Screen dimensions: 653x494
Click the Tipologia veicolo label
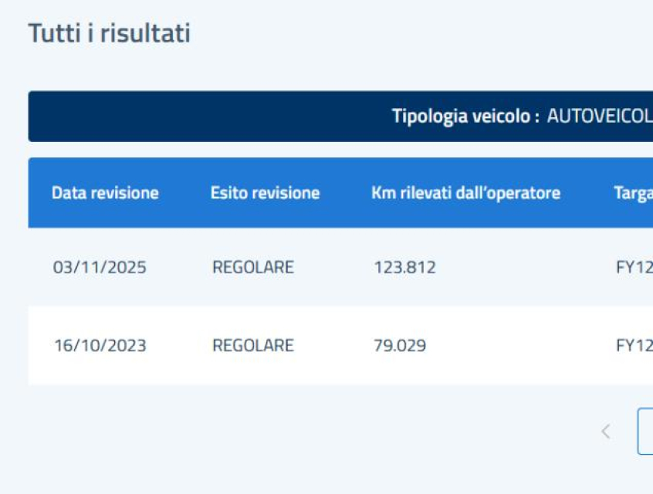coord(465,117)
